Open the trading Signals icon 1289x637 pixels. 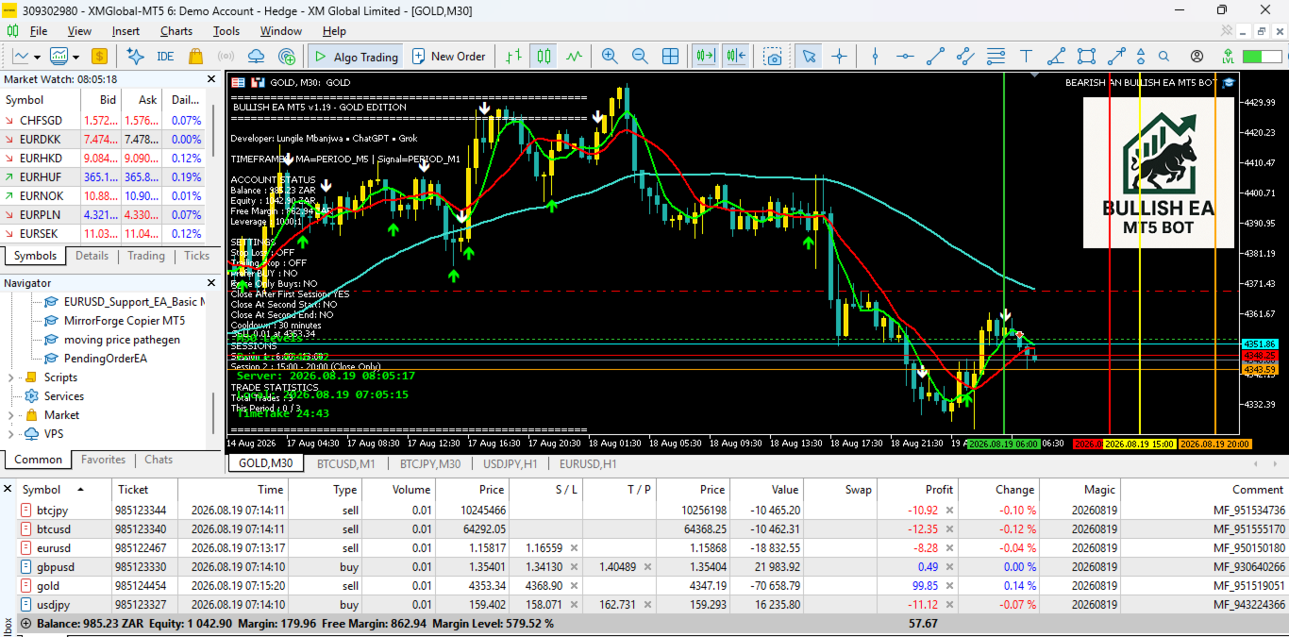(x=226, y=57)
